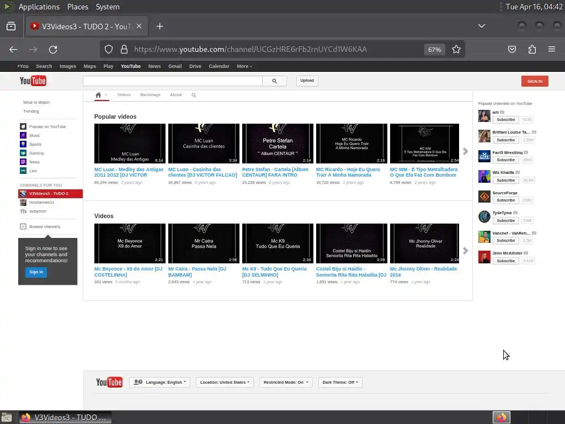
Task: Open the list all tabs chevron
Action: [x=481, y=26]
